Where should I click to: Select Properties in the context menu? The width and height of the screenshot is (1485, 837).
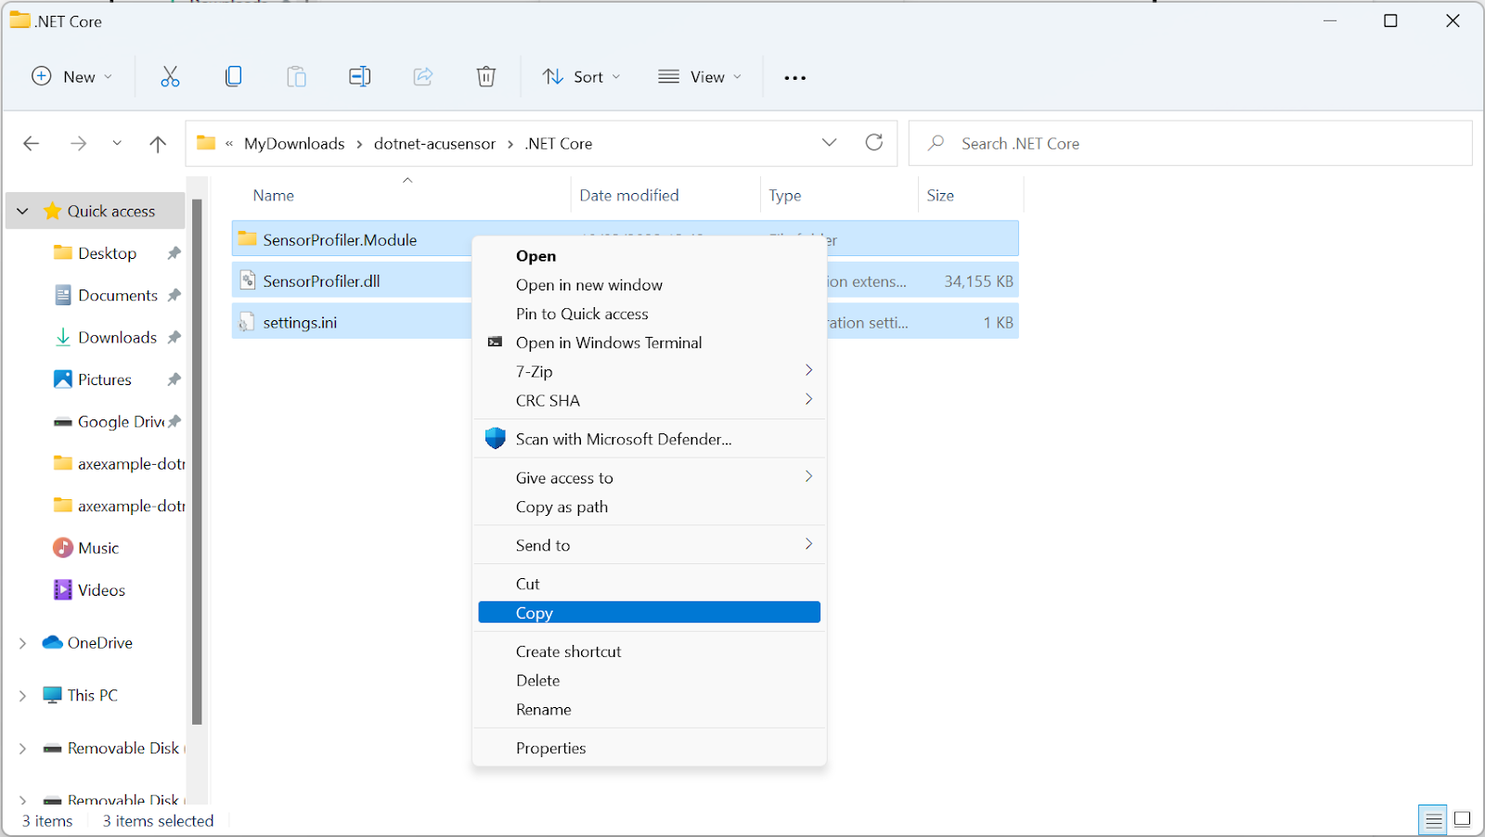[x=551, y=748]
